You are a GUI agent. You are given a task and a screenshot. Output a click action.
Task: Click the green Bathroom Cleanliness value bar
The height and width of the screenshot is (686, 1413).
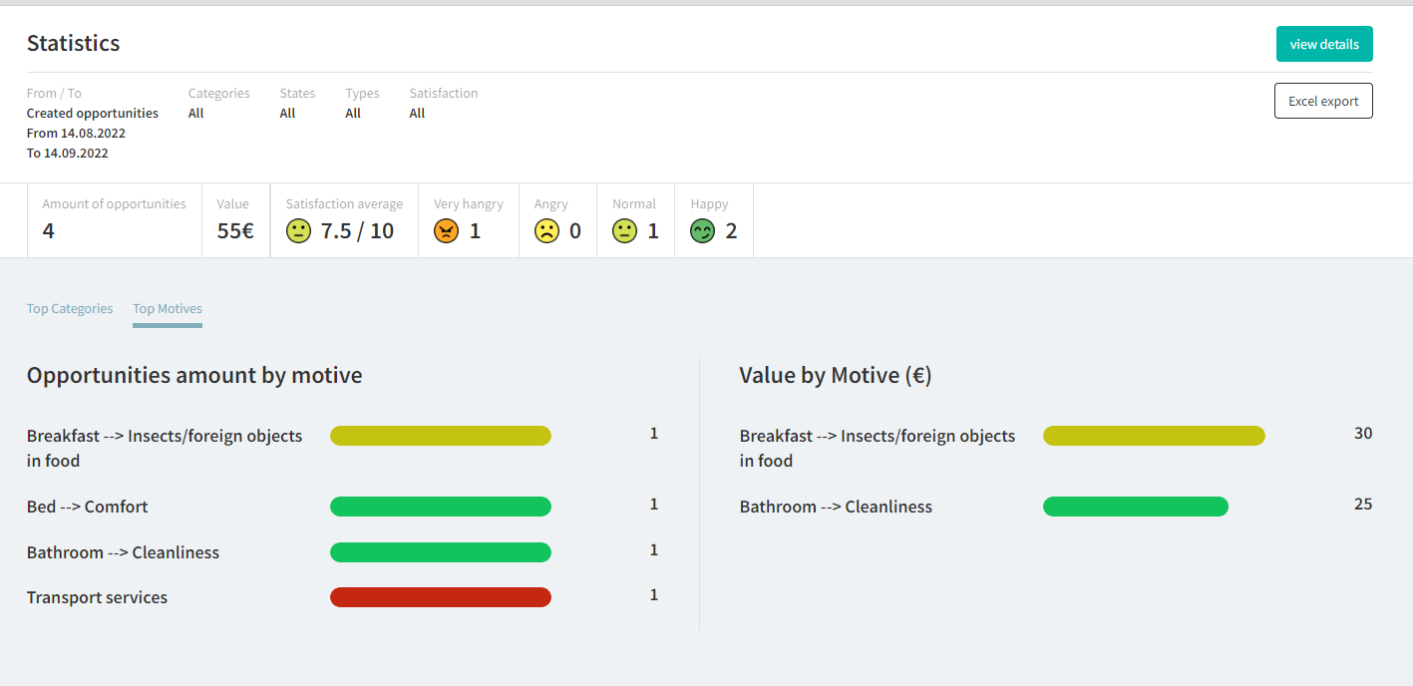(x=1135, y=507)
